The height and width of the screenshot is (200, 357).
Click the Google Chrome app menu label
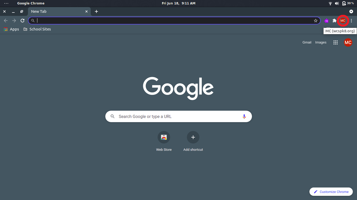[x=31, y=3]
